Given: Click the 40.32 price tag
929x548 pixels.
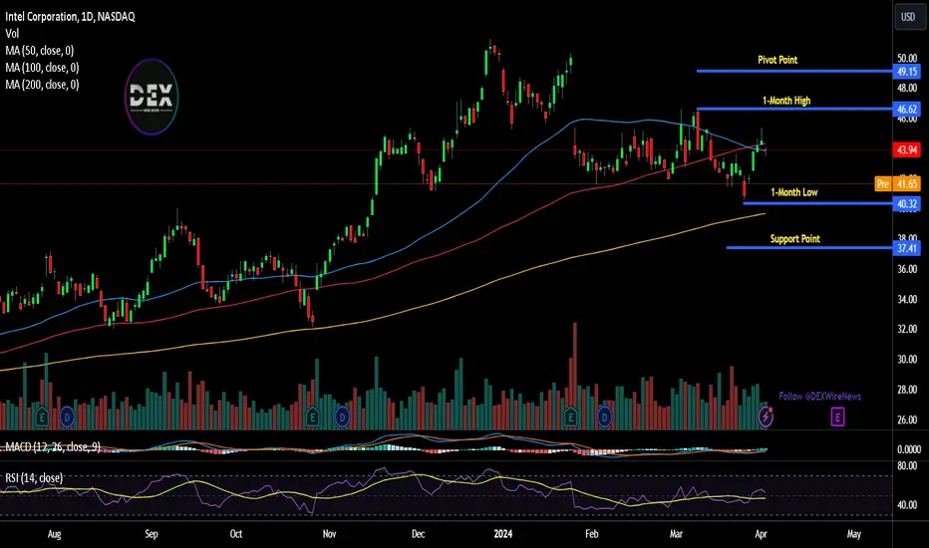Looking at the screenshot, I should click(906, 204).
